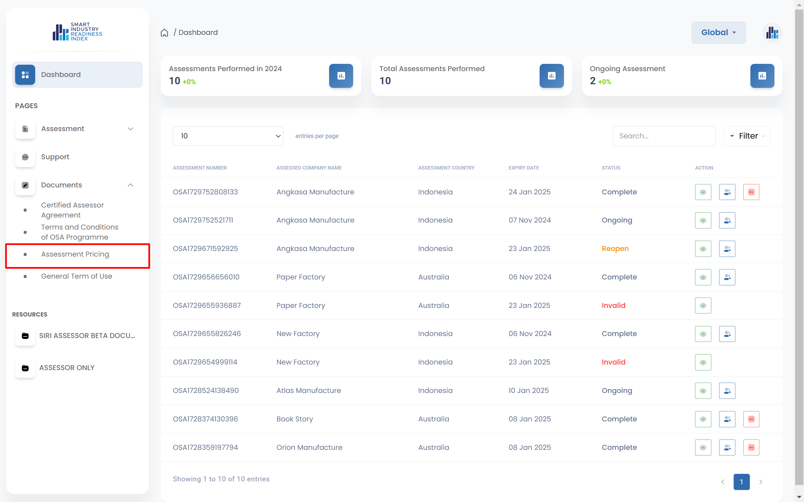Click the chart icon on Ongoing Assessment card

click(762, 76)
